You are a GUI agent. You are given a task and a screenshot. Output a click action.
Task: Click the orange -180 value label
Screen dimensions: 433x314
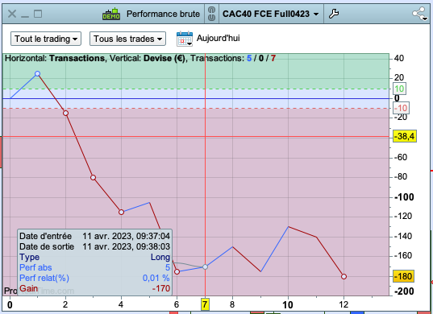point(403,276)
